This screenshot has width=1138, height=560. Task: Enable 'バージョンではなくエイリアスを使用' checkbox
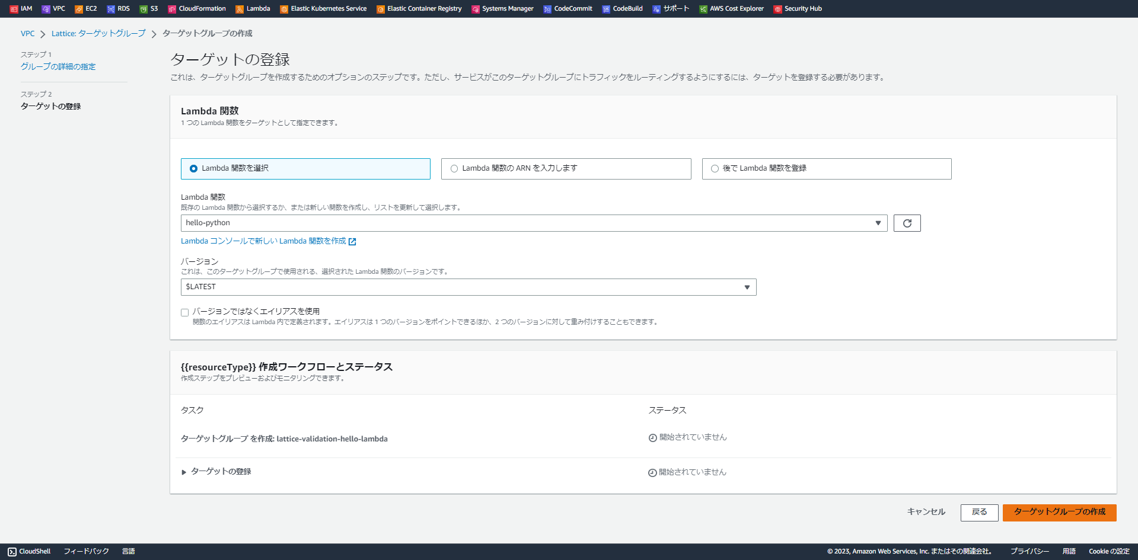tap(185, 312)
